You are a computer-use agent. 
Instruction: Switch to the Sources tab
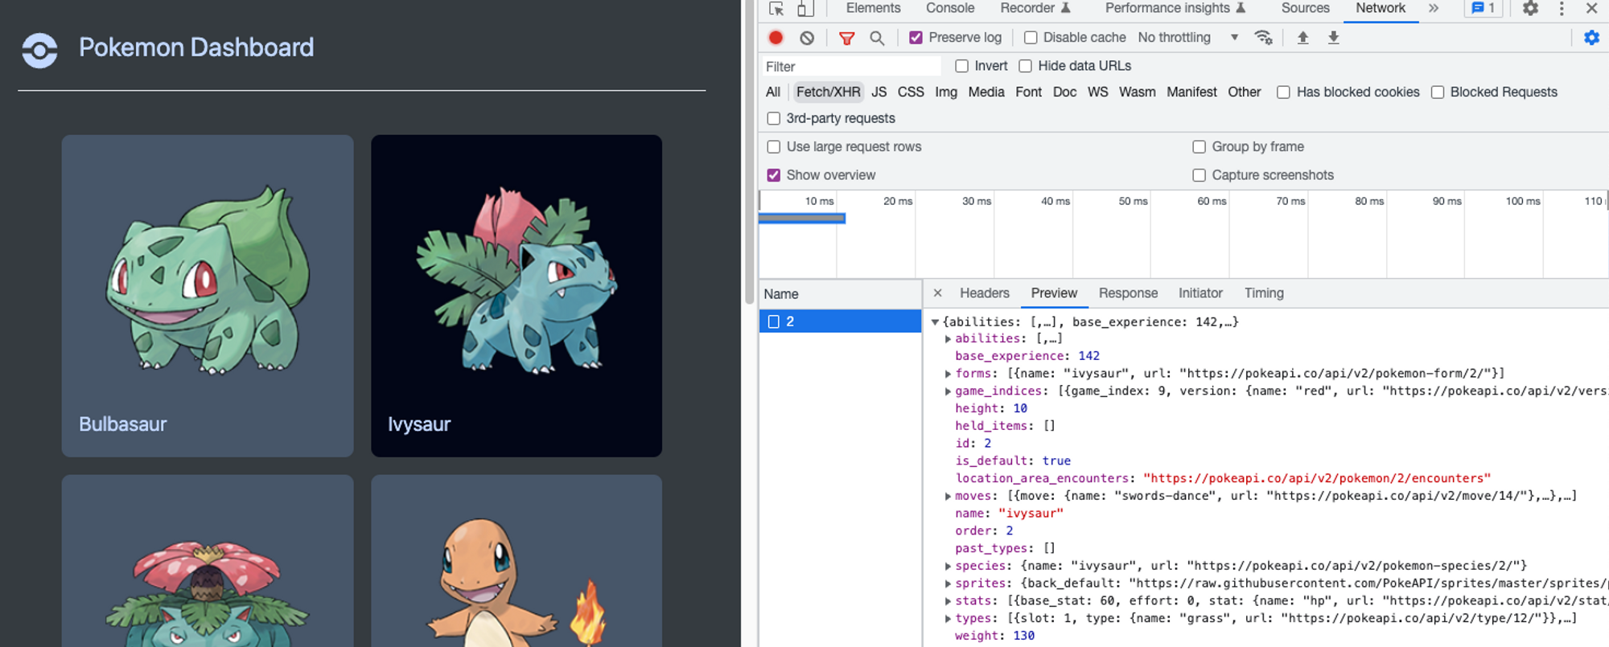click(1305, 8)
